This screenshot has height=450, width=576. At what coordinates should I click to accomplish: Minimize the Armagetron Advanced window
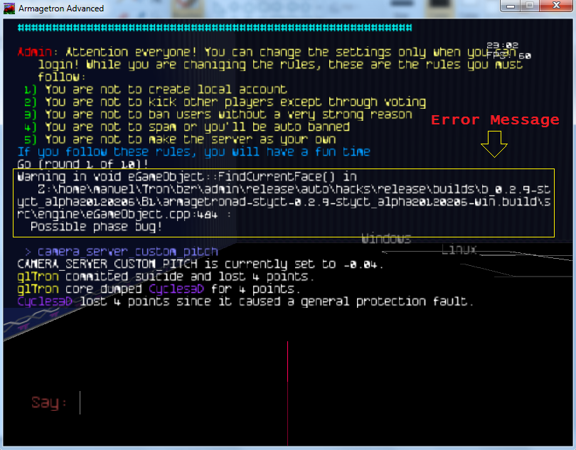click(x=511, y=6)
